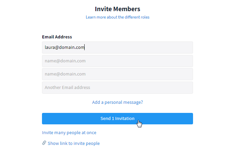The image size is (235, 153).
Task: Reveal the personal message box
Action: pyautogui.click(x=117, y=102)
